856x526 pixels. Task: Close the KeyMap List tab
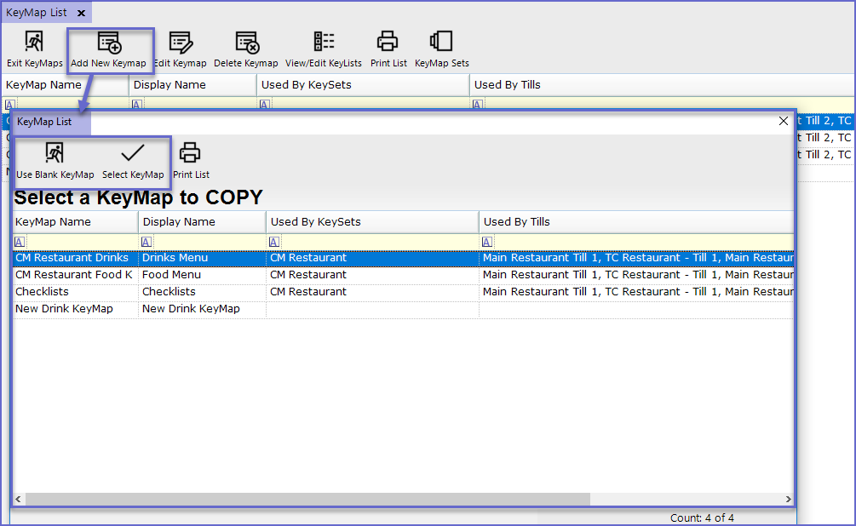[x=81, y=13]
